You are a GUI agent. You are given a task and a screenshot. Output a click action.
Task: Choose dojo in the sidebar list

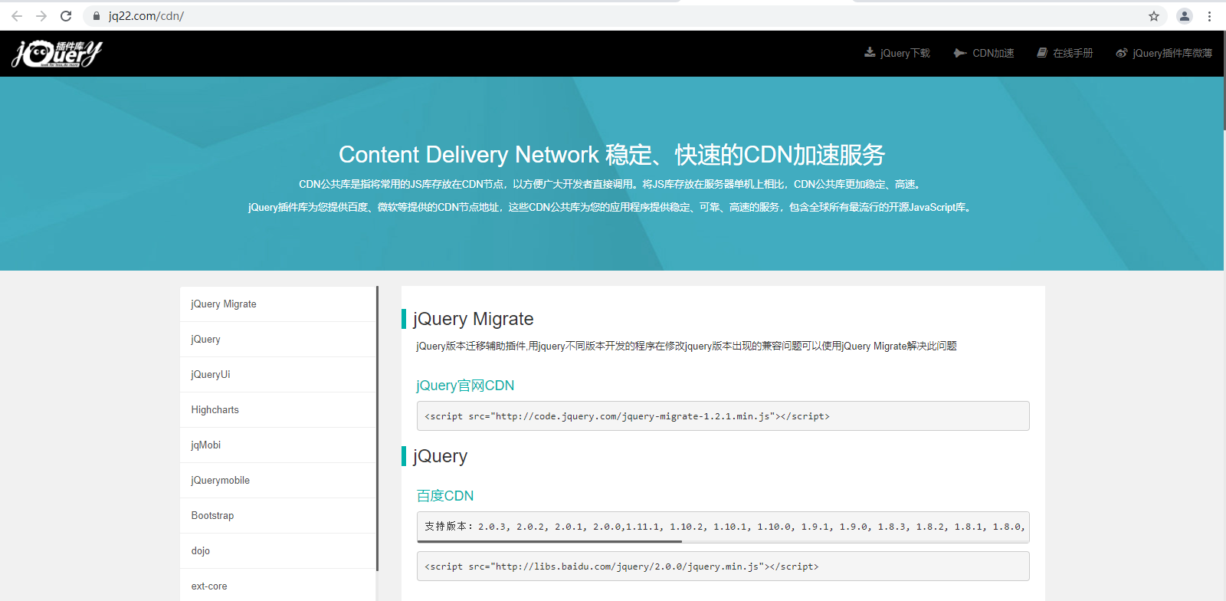[x=278, y=551]
